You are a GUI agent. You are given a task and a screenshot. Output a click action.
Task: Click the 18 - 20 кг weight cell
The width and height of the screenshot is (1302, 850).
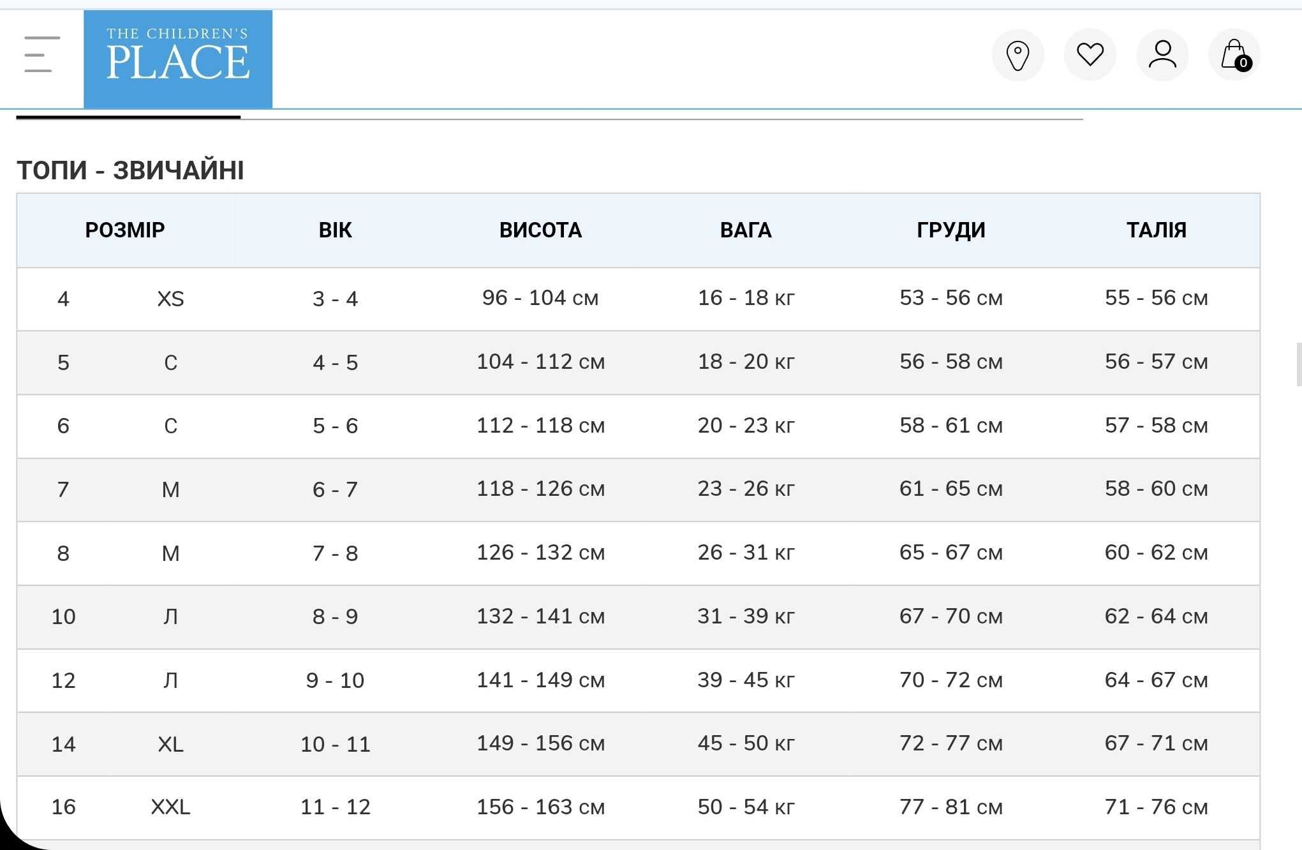point(746,361)
